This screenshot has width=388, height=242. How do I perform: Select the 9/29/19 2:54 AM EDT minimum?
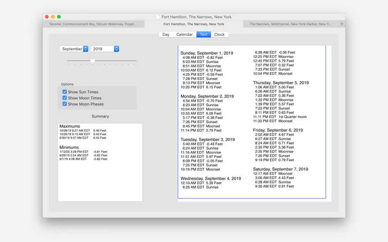83,155
